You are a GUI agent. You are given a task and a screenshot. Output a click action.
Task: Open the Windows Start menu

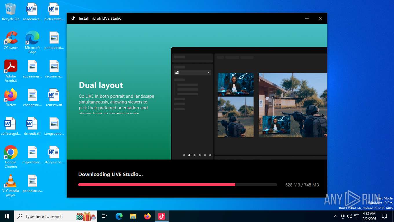pos(7,216)
